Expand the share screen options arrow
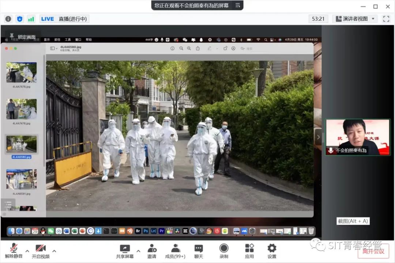The image size is (395, 263). [138, 251]
